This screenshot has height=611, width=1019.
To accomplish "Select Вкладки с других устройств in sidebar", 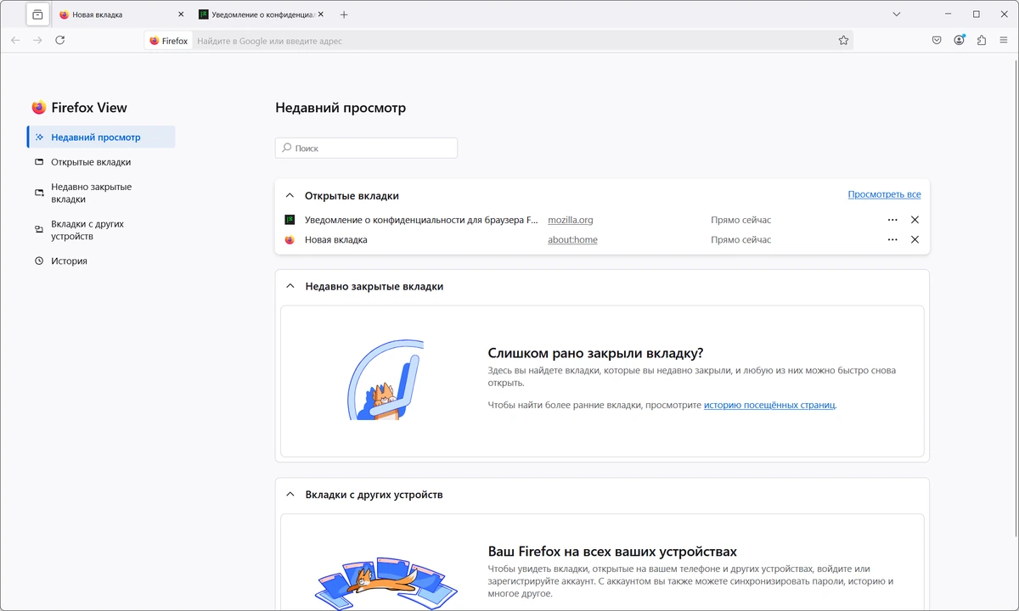I will [101, 230].
